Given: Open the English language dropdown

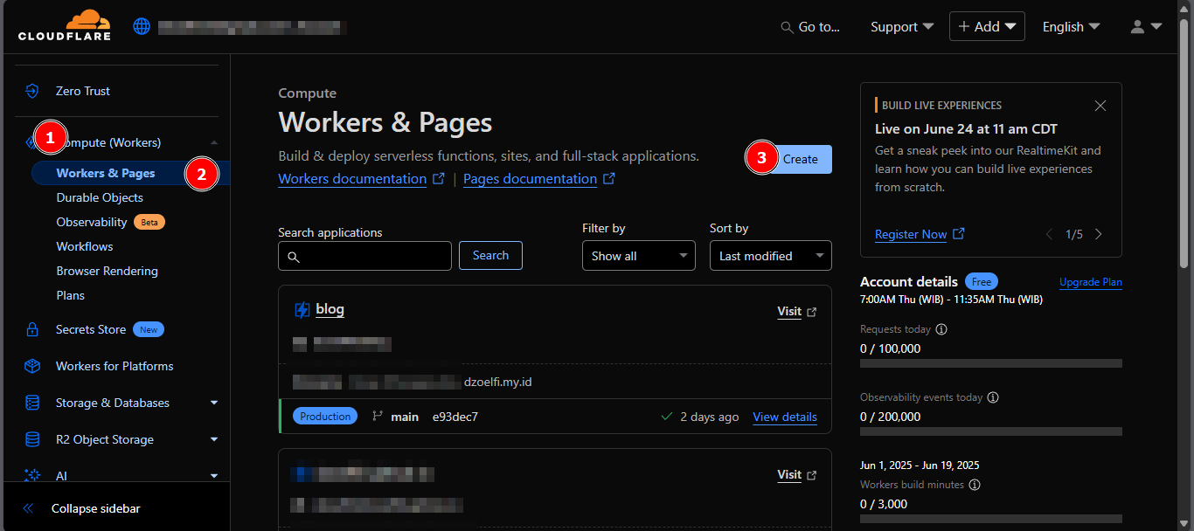Looking at the screenshot, I should (x=1071, y=27).
